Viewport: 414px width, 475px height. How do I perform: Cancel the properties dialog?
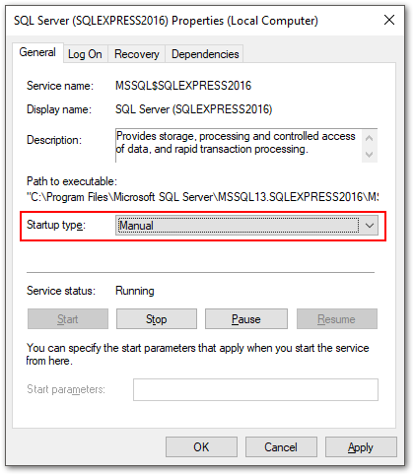click(281, 447)
